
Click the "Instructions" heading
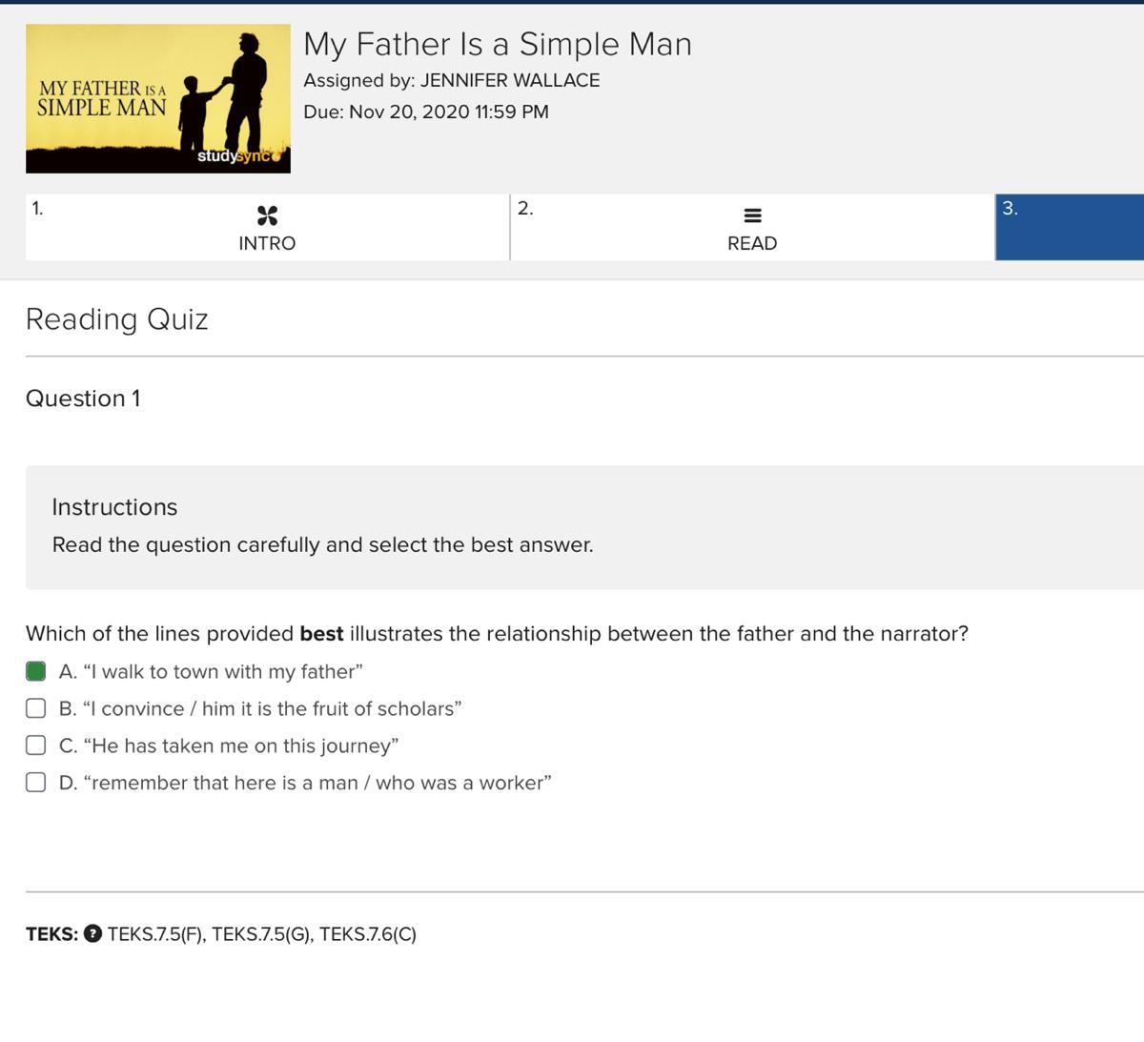click(114, 507)
